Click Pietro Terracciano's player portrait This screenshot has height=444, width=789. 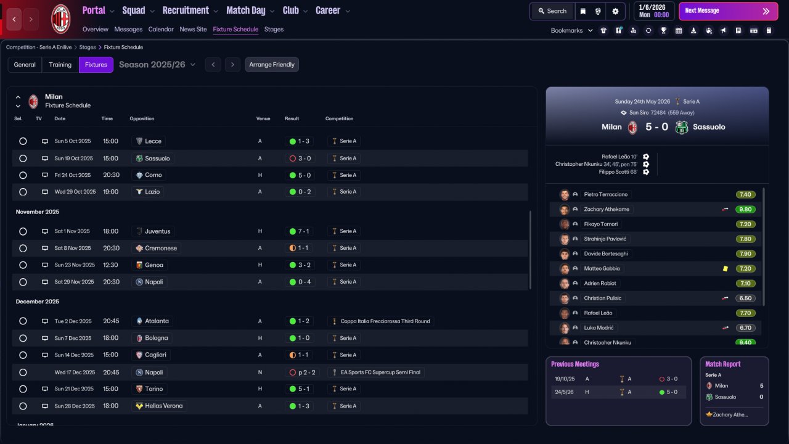tap(564, 194)
